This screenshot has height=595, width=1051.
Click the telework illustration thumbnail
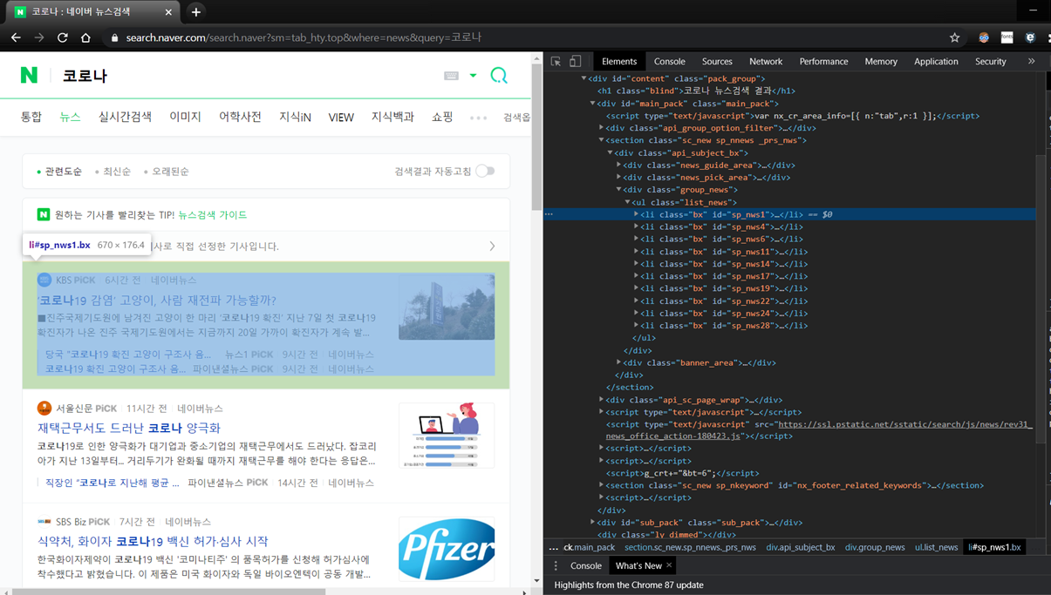click(447, 435)
